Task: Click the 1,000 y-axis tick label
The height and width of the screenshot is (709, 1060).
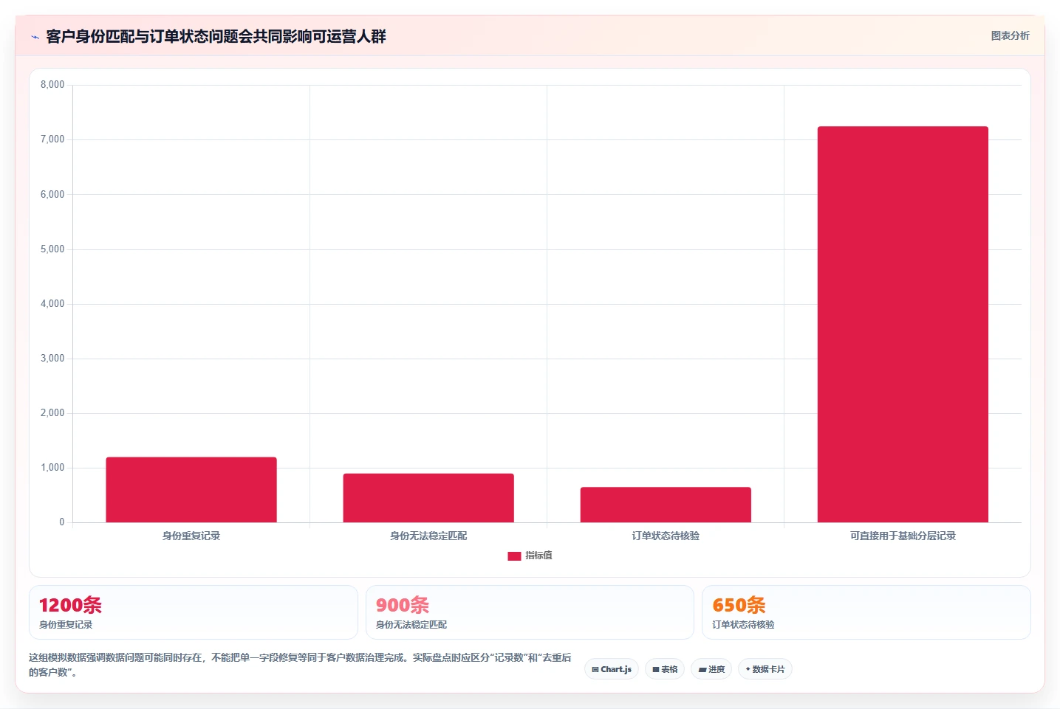Action: point(52,468)
